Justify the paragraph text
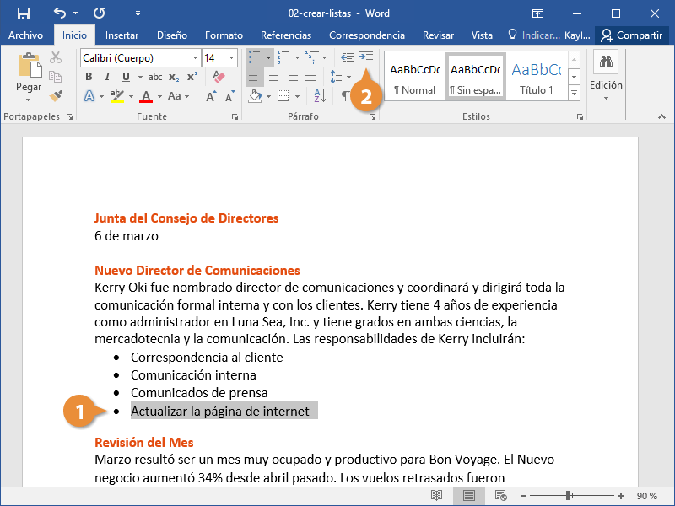This screenshot has width=675, height=506. pos(310,77)
